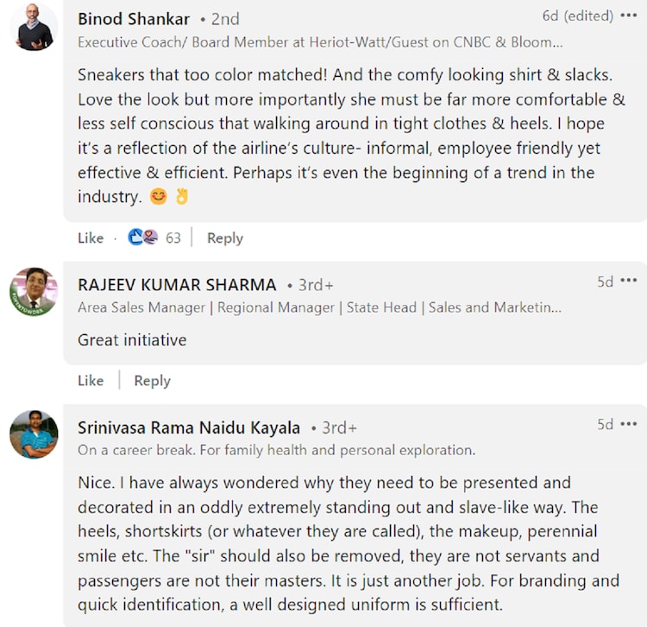The width and height of the screenshot is (647, 627).
Task: Click the "6d (edited)" timestamp
Action: click(x=577, y=16)
